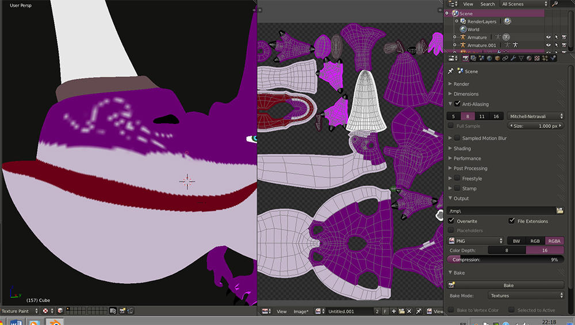This screenshot has width=575, height=325.
Task: Select BW color mode
Action: tap(516, 241)
